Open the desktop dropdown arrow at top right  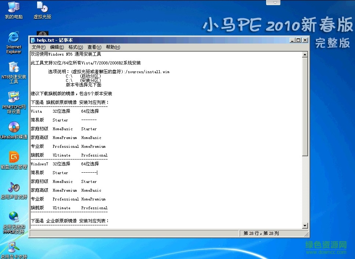coord(273,3)
